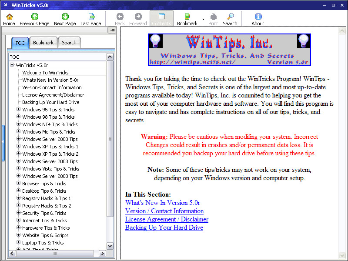Expand Laptop Tips & Tricks node

click(x=19, y=242)
